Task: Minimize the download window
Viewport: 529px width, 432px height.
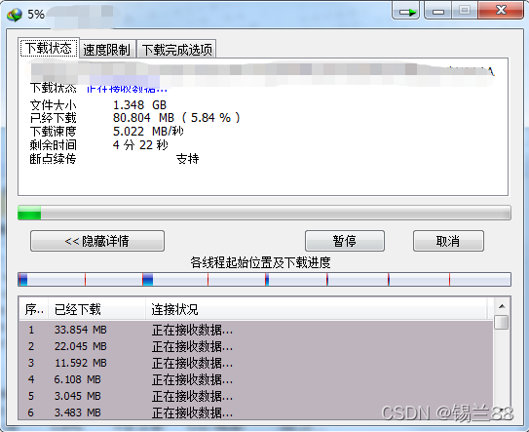Action: (437, 11)
